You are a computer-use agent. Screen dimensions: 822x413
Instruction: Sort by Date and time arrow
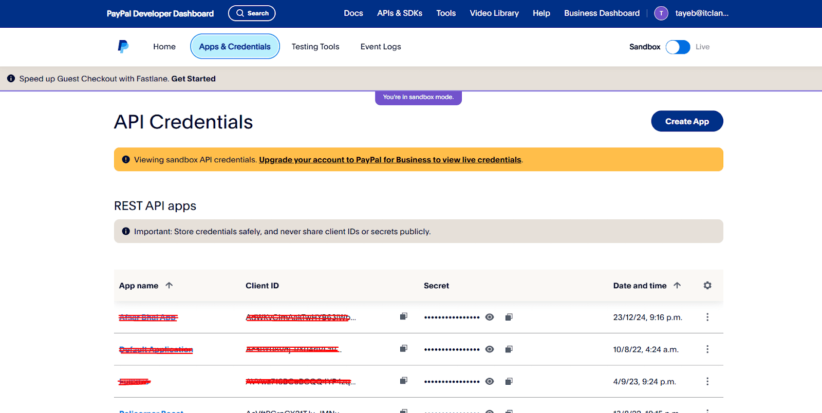677,285
